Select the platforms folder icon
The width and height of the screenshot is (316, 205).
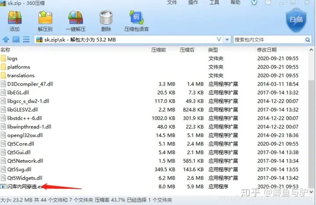tap(4, 67)
